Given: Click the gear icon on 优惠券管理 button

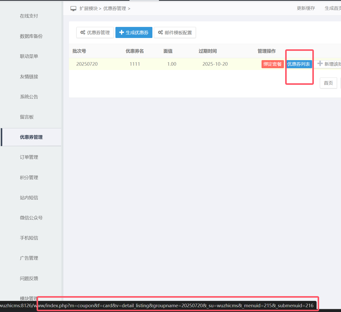Looking at the screenshot, I should click(83, 32).
